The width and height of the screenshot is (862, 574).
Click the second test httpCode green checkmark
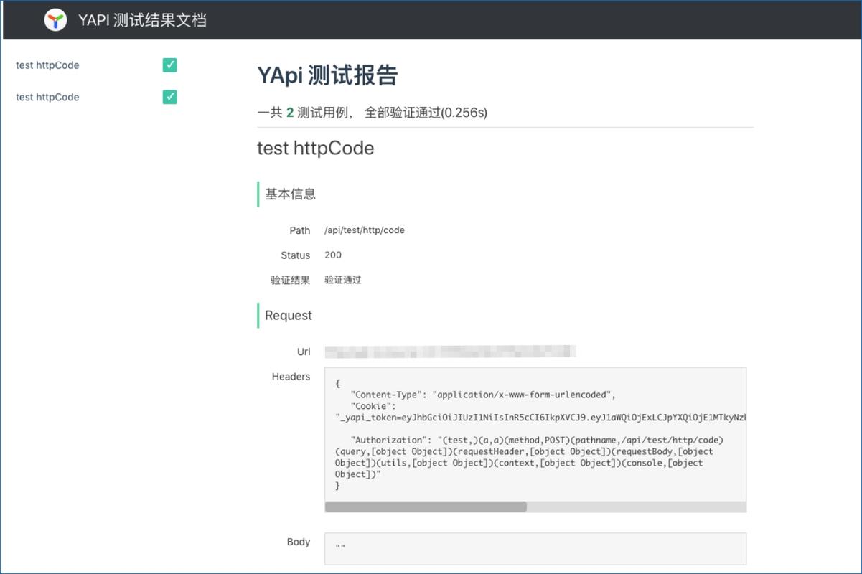point(170,97)
